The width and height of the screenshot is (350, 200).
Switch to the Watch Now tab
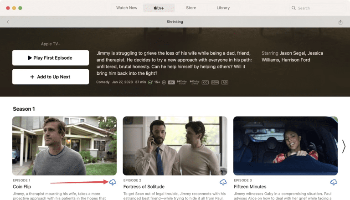click(x=127, y=8)
